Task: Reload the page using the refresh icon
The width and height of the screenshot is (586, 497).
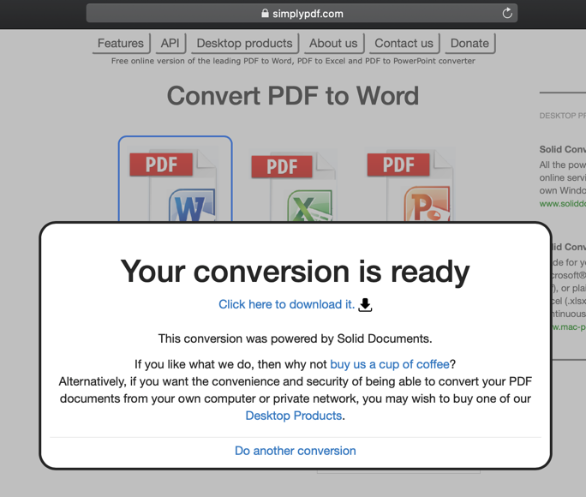Action: (507, 14)
